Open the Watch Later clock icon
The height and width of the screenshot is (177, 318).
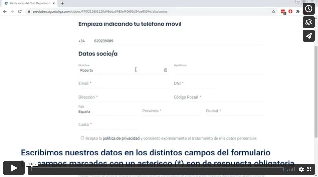[308, 9]
